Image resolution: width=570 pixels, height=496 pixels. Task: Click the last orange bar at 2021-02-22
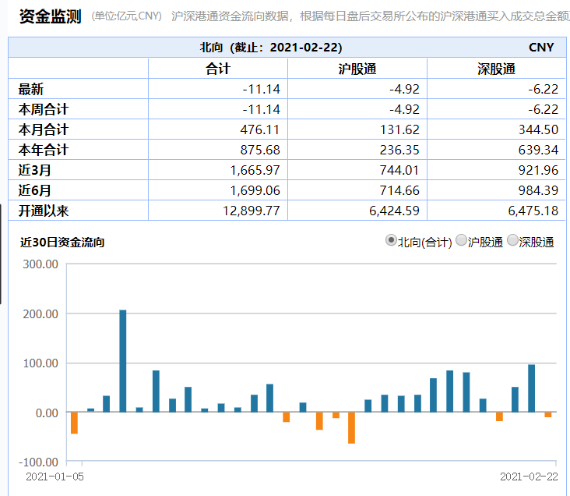pyautogui.click(x=548, y=415)
